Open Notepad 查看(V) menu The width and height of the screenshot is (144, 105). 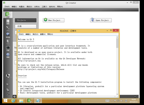point(43,34)
